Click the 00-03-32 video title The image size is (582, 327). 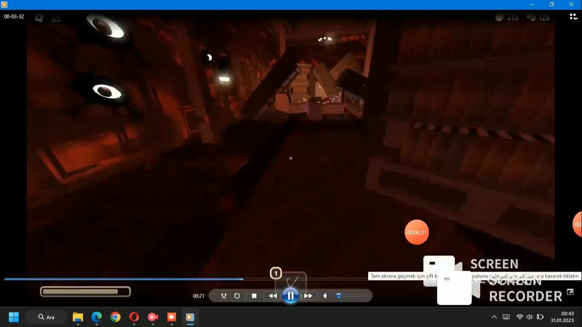click(x=14, y=17)
